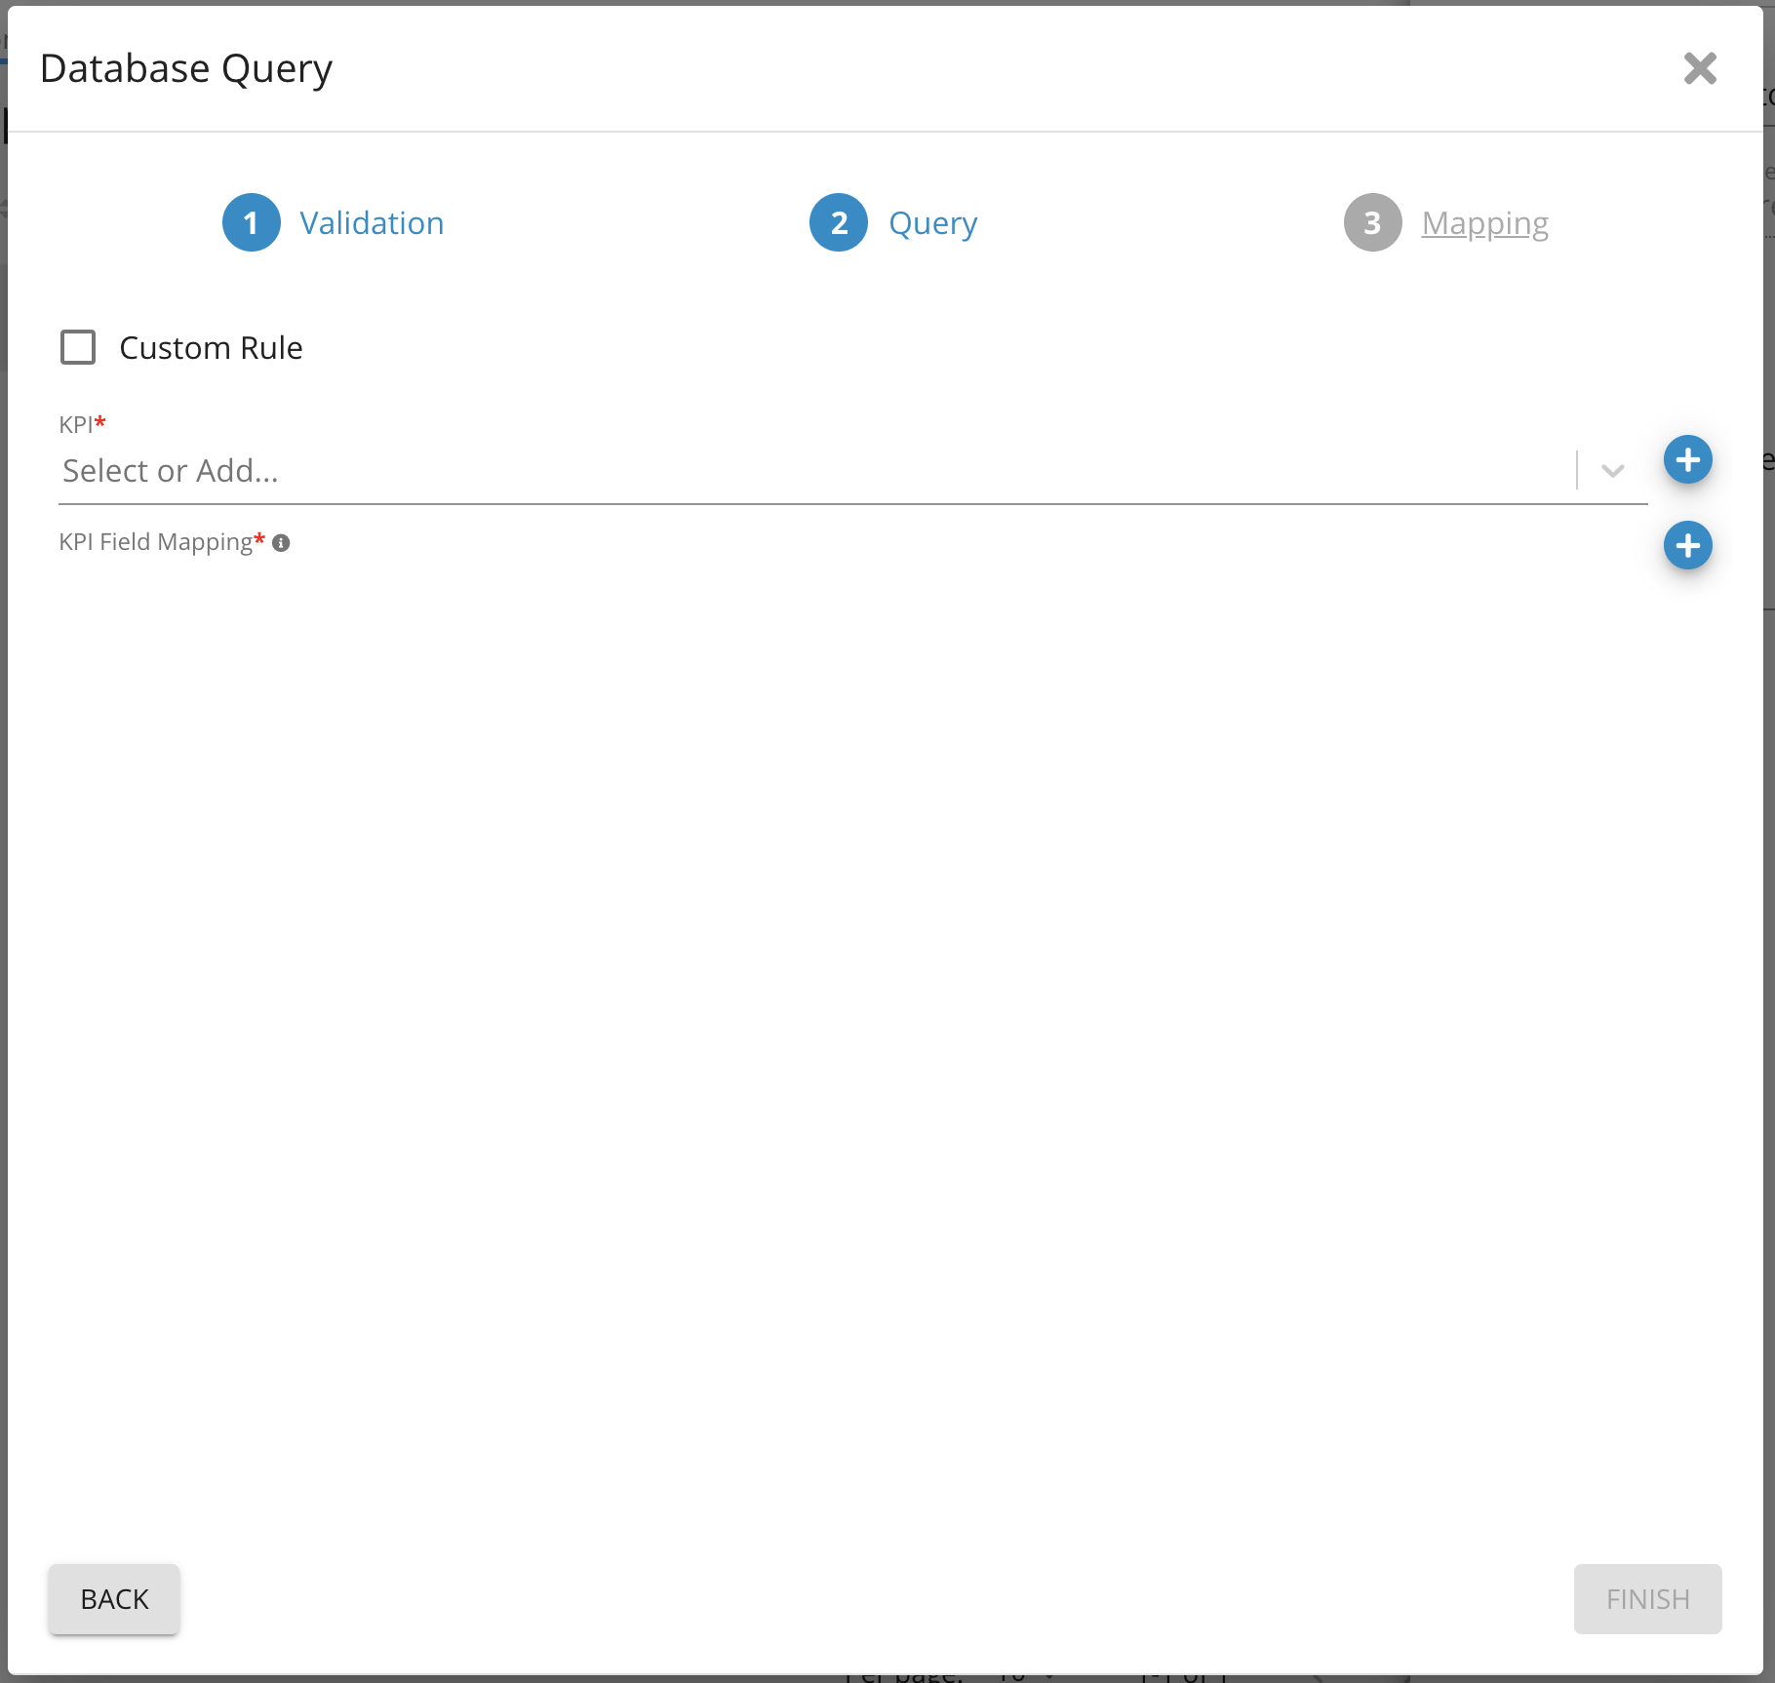Image resolution: width=1775 pixels, height=1683 pixels.
Task: Close the Database Query dialog
Action: click(1700, 68)
